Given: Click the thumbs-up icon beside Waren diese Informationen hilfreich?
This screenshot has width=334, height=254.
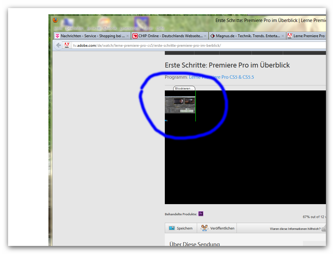Looking at the screenshot, I should pos(324,228).
